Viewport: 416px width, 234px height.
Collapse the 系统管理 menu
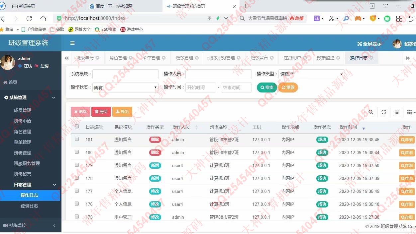[31, 97]
